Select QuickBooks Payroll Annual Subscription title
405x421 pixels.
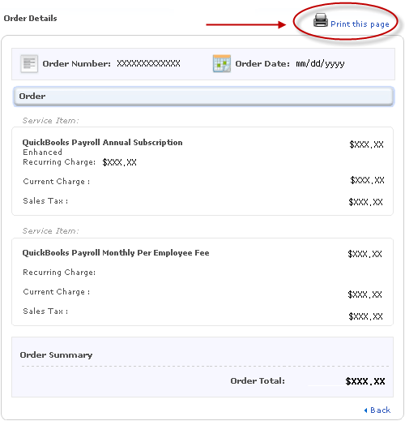tap(102, 142)
